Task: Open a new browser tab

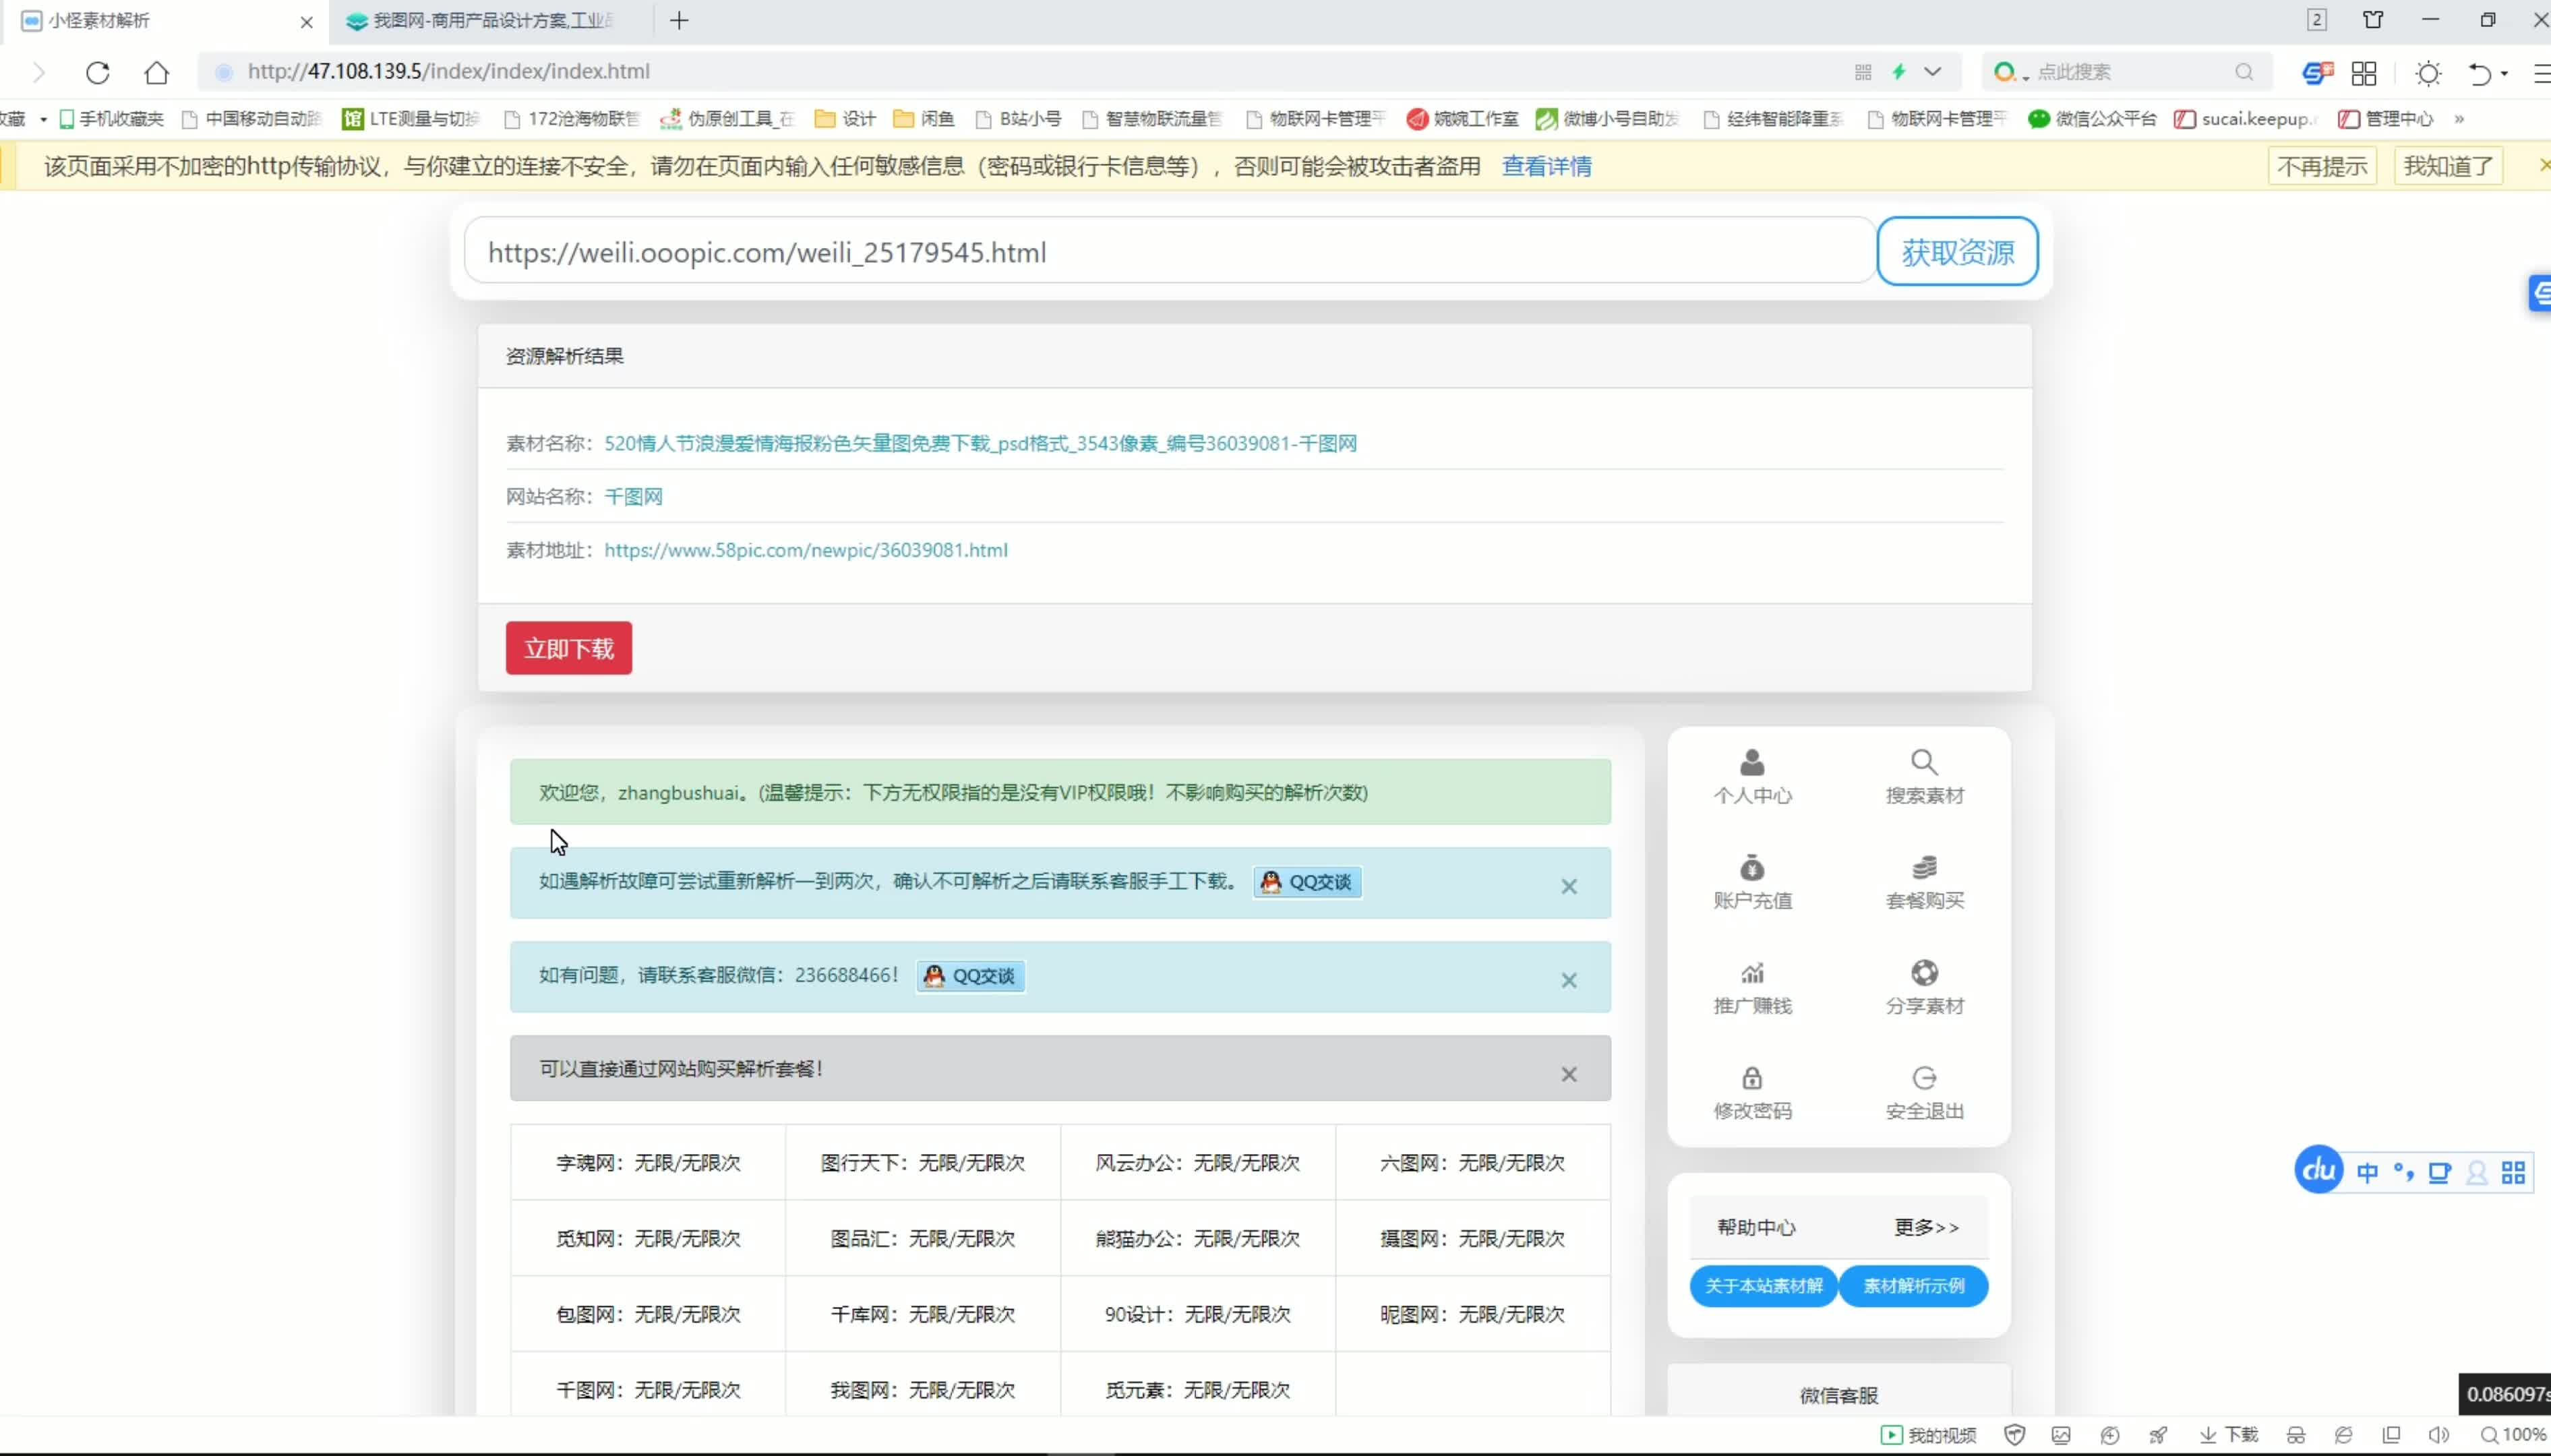Action: (679, 21)
